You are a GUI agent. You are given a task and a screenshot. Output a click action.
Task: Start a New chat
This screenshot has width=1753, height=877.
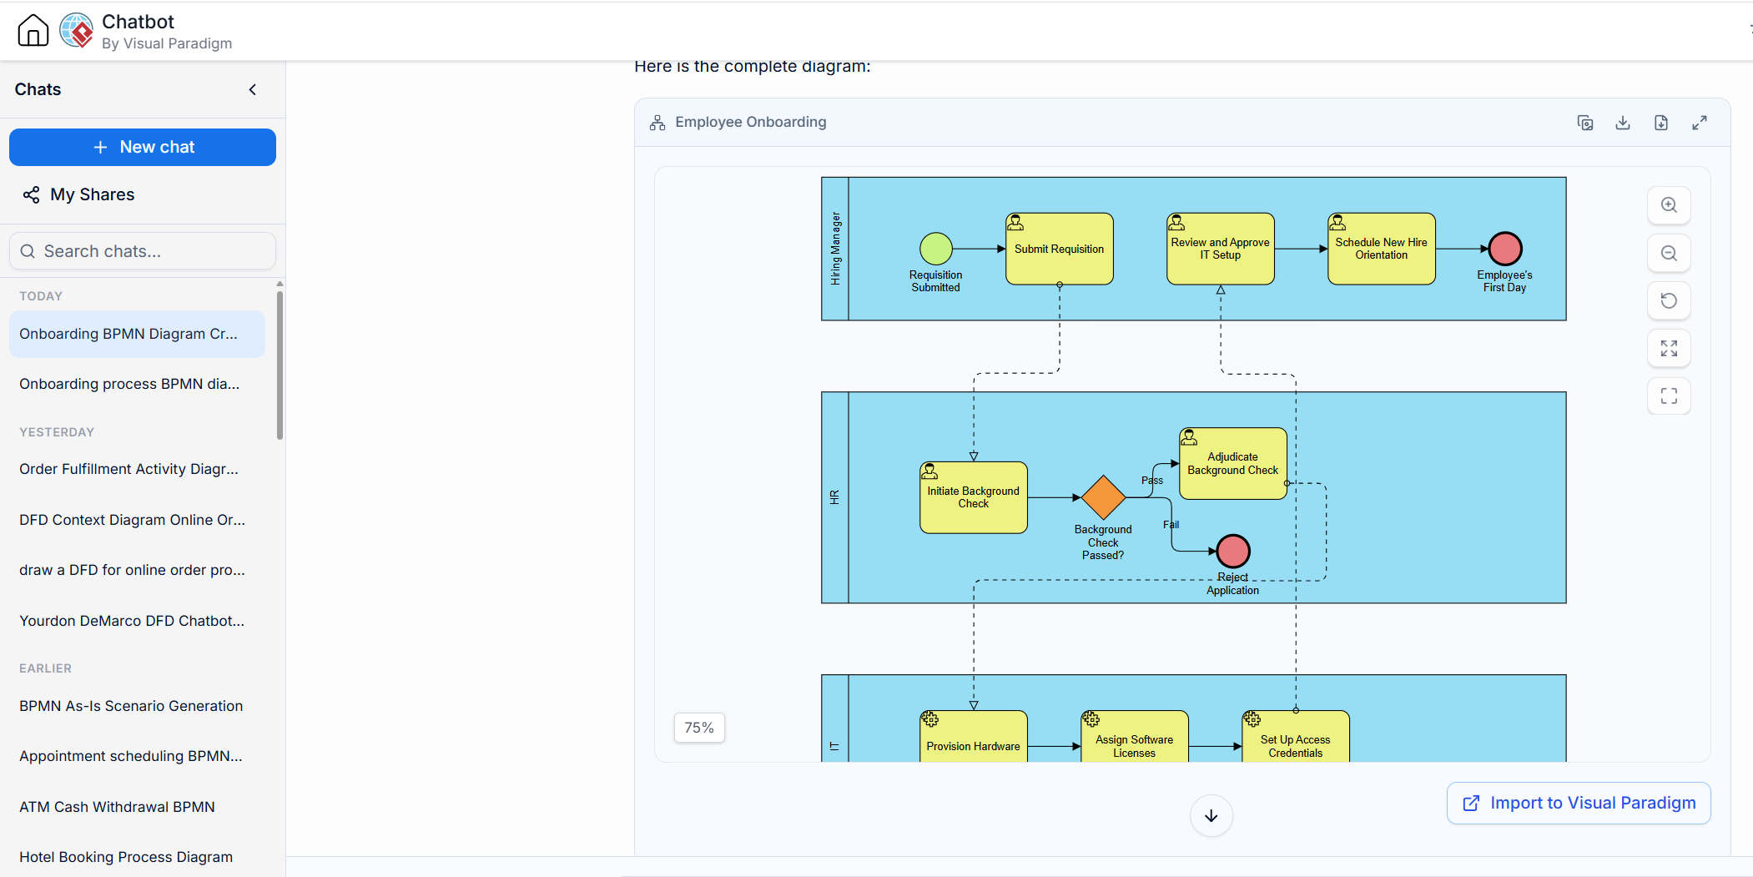(143, 147)
